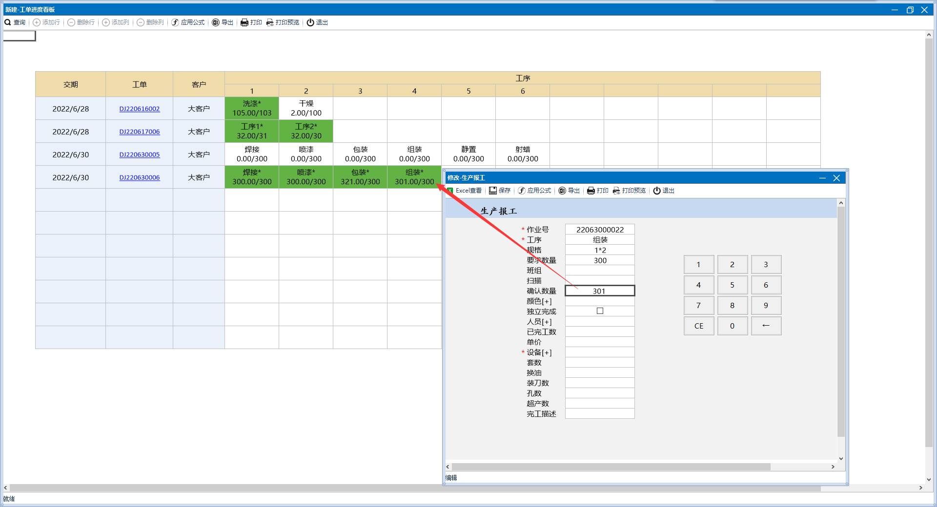Image resolution: width=937 pixels, height=507 pixels.
Task: Click 保存 in the 生产报工 dialog toolbar
Action: [x=500, y=191]
